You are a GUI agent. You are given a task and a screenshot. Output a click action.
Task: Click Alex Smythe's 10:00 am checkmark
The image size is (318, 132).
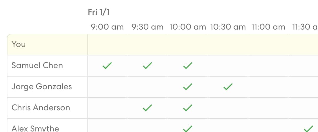tap(188, 128)
